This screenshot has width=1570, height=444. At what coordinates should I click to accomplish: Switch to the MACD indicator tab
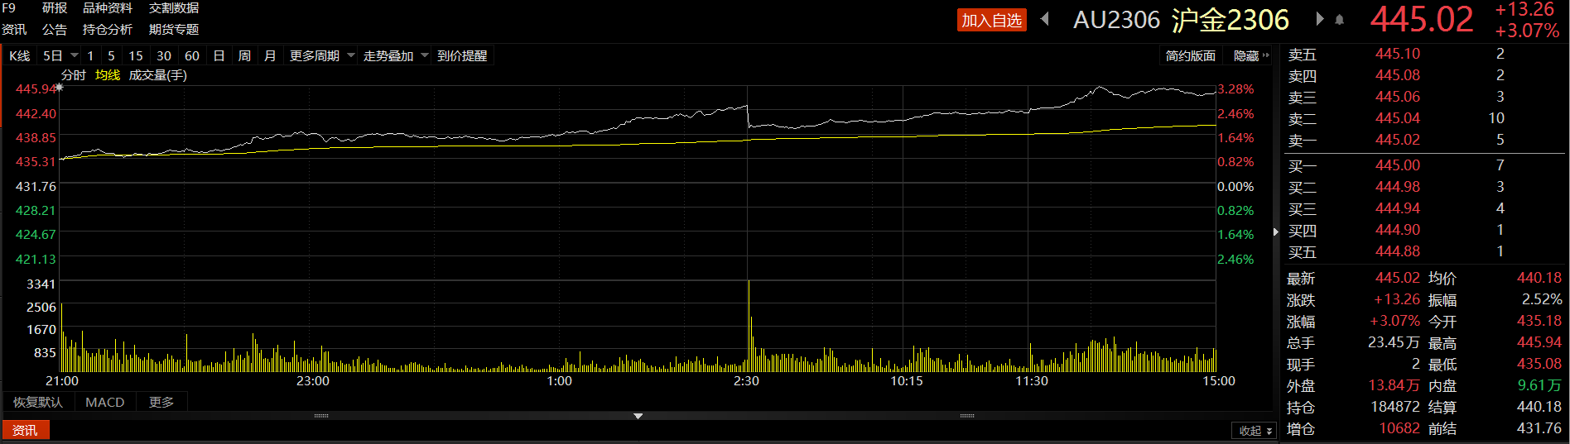click(105, 403)
